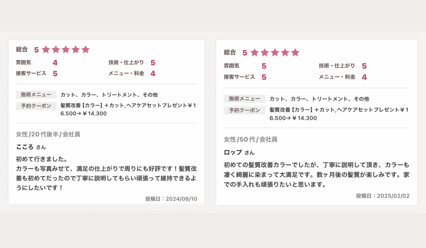Click the first star in ロップ's review rating
Image resolution: width=426 pixels, height=248 pixels.
[255, 52]
